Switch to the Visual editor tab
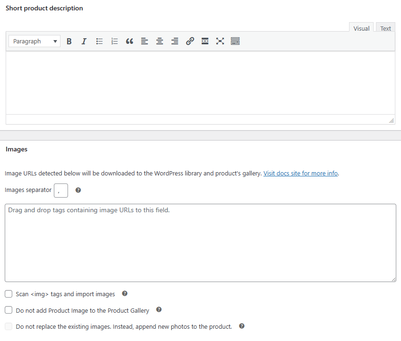 (361, 27)
